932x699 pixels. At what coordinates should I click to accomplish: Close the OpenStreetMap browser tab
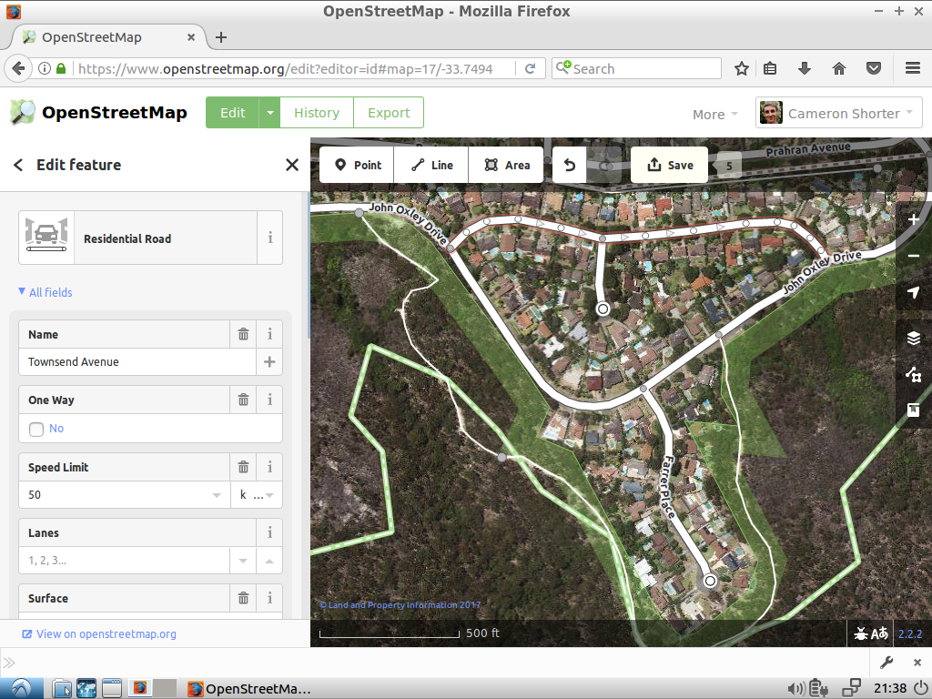[x=191, y=37]
